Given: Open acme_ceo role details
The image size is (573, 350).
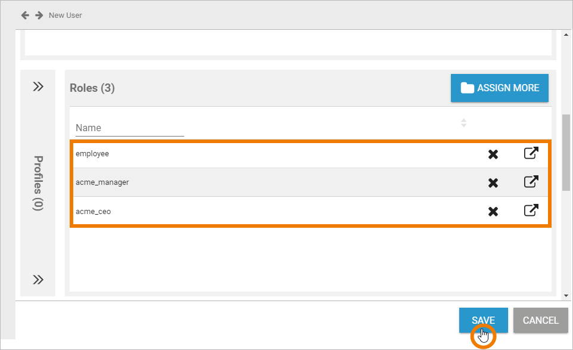Looking at the screenshot, I should coord(531,210).
